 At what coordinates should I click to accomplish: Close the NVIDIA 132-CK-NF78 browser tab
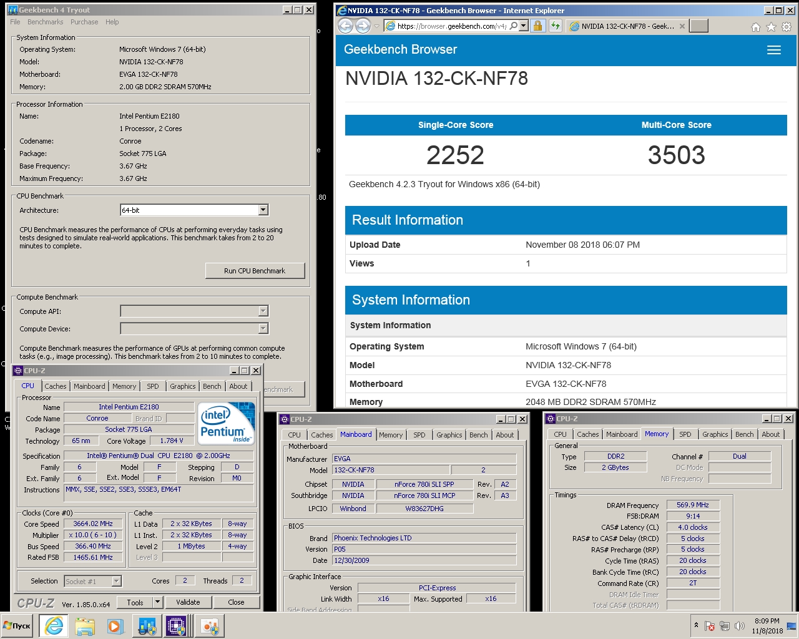682,26
